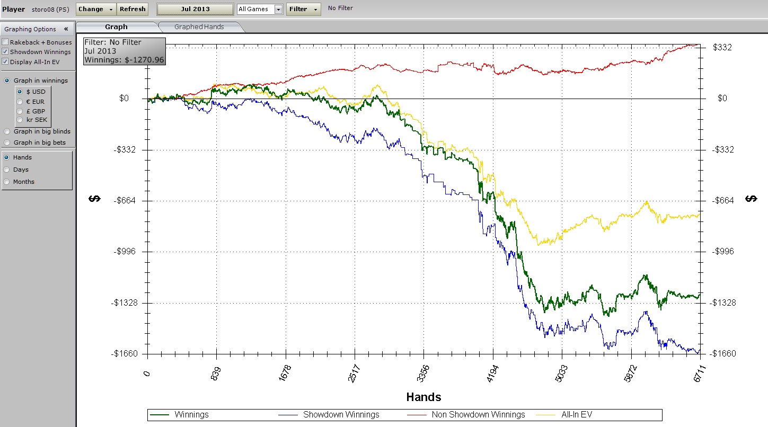Switch x-axis to Days
Viewport: 768px width, 427px height.
[7, 170]
